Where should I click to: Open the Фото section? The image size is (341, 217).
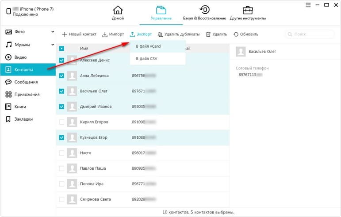pyautogui.click(x=19, y=32)
